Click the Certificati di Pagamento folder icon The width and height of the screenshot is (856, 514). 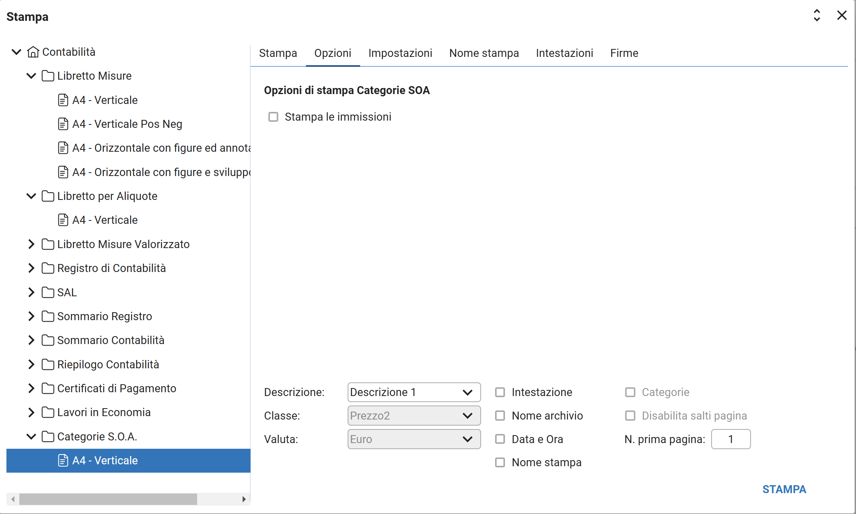pos(48,388)
